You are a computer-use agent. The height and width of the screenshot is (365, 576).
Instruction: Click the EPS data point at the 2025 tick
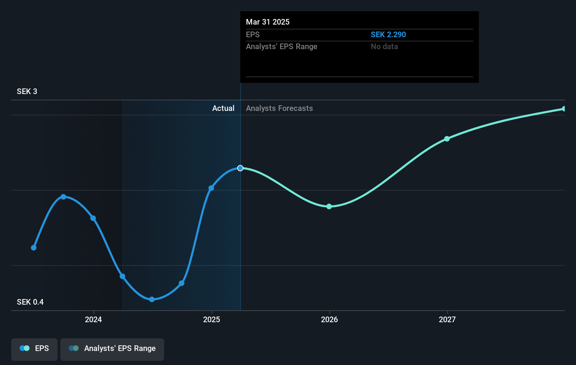pyautogui.click(x=211, y=188)
